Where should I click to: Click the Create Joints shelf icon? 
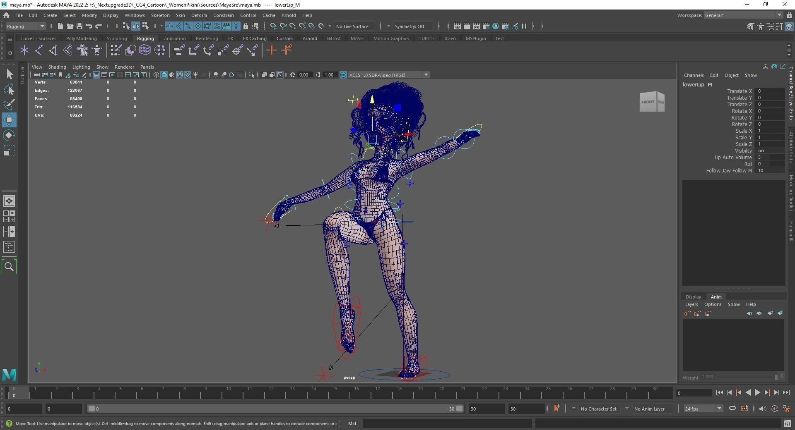coord(39,50)
